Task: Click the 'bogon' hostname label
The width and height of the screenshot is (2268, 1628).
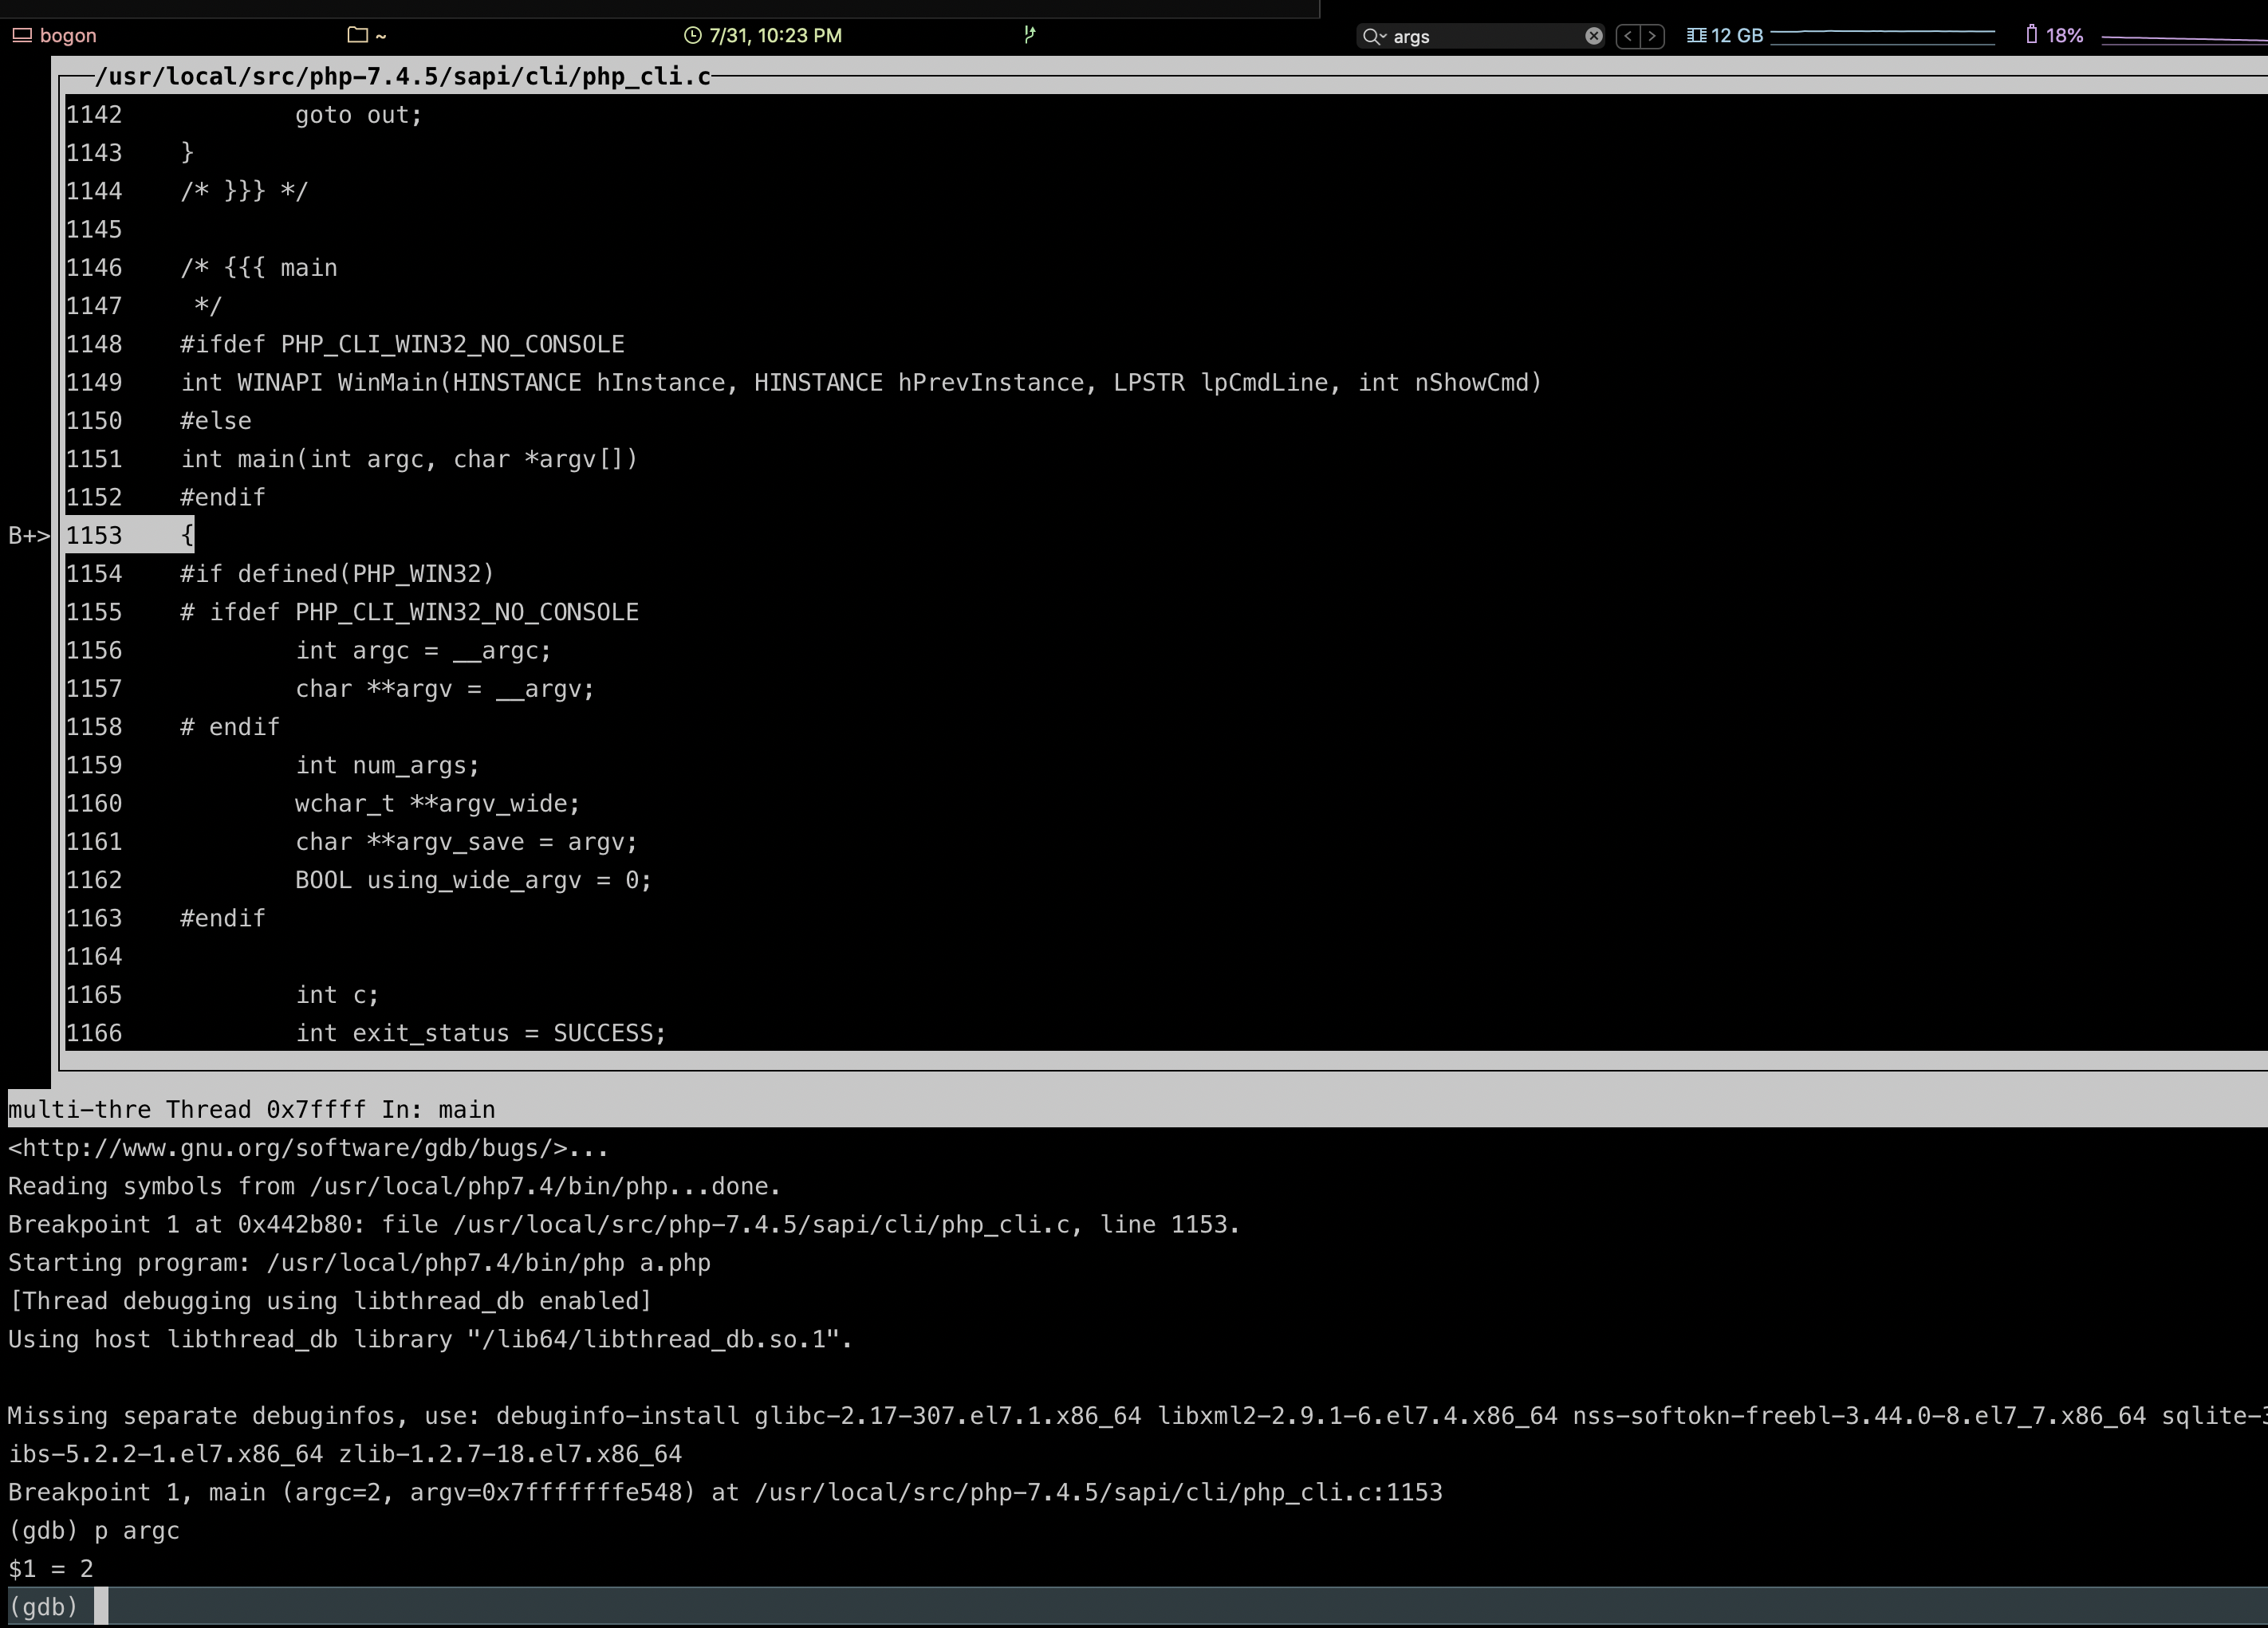Action: coord(68,35)
